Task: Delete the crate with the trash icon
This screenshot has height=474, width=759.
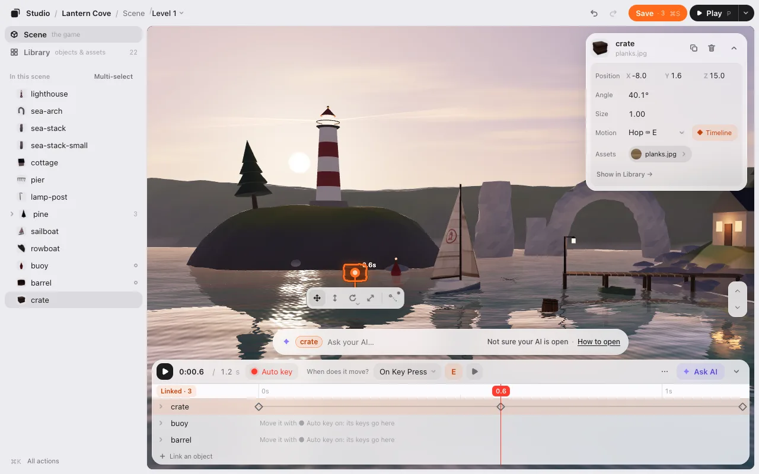Action: coord(712,48)
